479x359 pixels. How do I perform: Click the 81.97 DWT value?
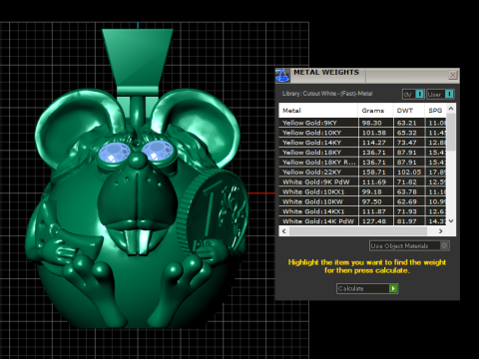tap(406, 221)
